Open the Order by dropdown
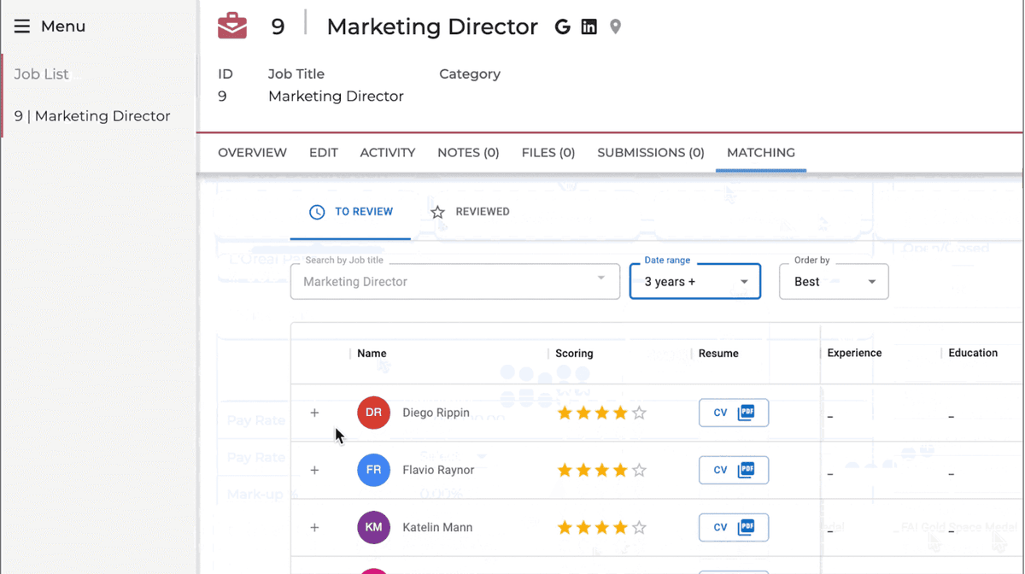 (x=833, y=282)
